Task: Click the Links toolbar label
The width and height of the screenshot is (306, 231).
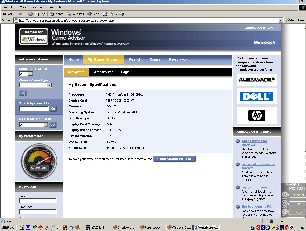Action: tap(301, 20)
